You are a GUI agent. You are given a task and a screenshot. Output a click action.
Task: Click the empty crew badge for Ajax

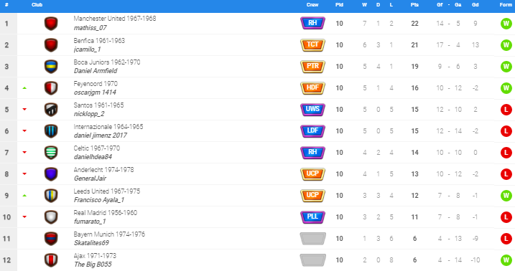(x=312, y=260)
